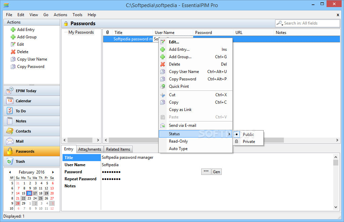Open the Go menu
The image size is (344, 222).
[x=46, y=15]
